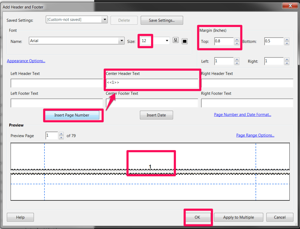Click inside the Right Footer Text field
Screen dimensions: 300x229
point(247,103)
